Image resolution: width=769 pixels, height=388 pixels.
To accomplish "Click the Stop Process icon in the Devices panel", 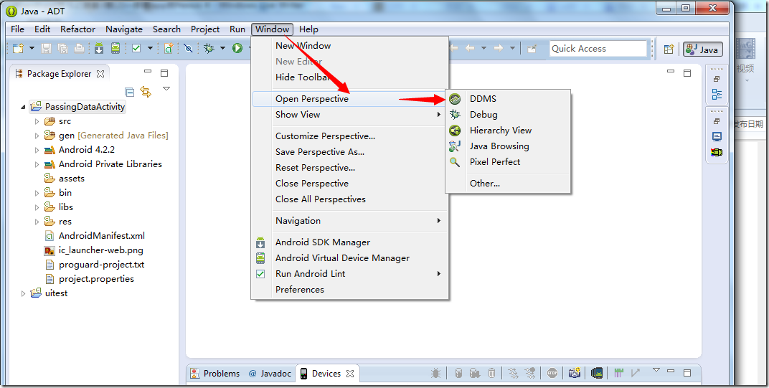I will pyautogui.click(x=552, y=373).
